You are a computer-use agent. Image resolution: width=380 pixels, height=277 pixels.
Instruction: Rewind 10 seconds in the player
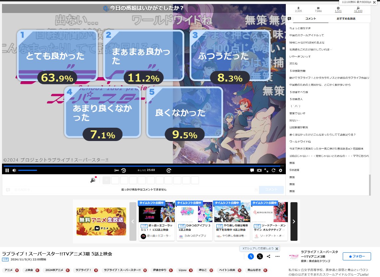[x=123, y=170]
